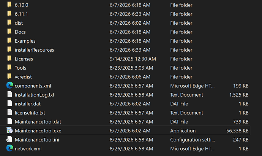Select the Tools folder row

(125, 68)
